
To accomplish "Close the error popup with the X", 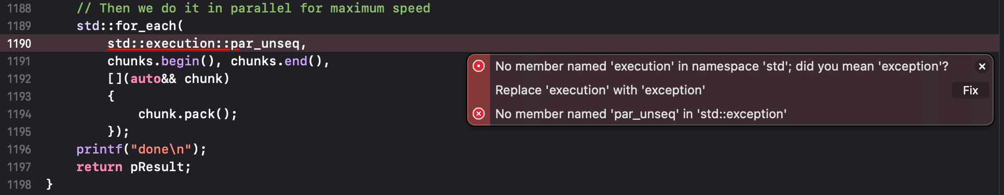I will coord(982,66).
